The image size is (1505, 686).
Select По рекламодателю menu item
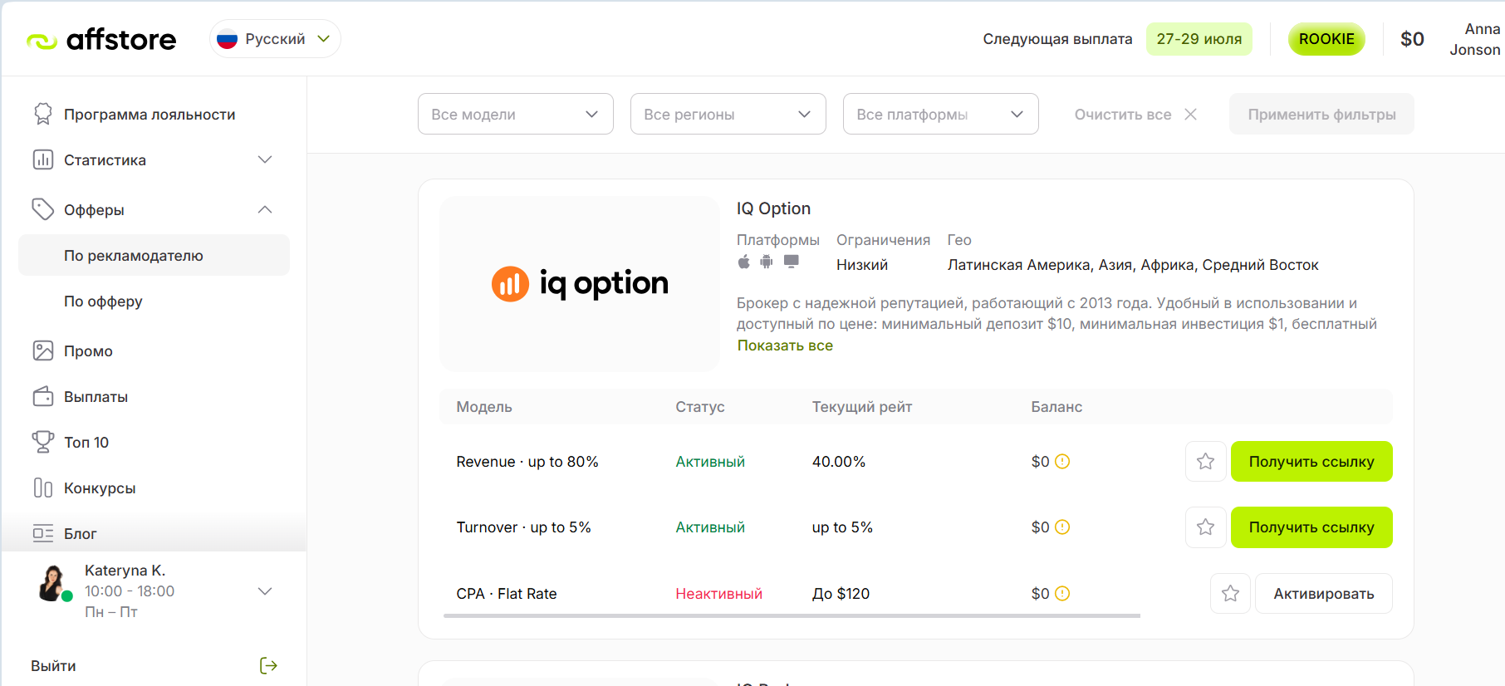[154, 255]
